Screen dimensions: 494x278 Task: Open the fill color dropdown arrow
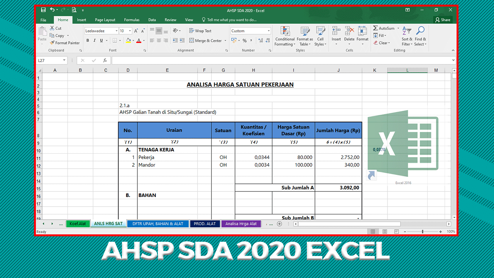(x=133, y=41)
